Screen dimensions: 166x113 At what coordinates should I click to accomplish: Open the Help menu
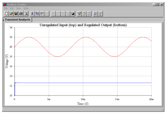26,8
